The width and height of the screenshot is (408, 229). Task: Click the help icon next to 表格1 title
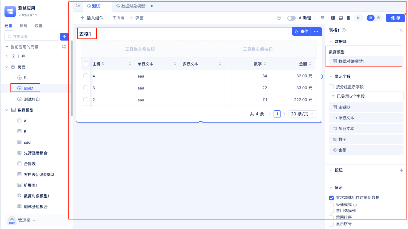coord(344,30)
